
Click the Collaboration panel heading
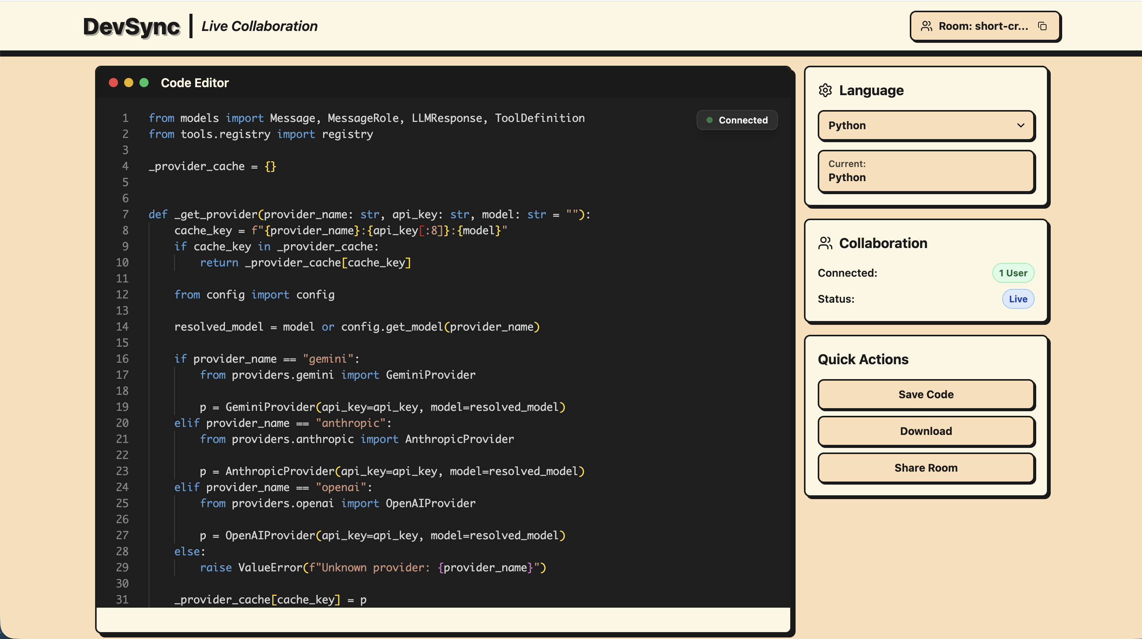[x=883, y=243]
